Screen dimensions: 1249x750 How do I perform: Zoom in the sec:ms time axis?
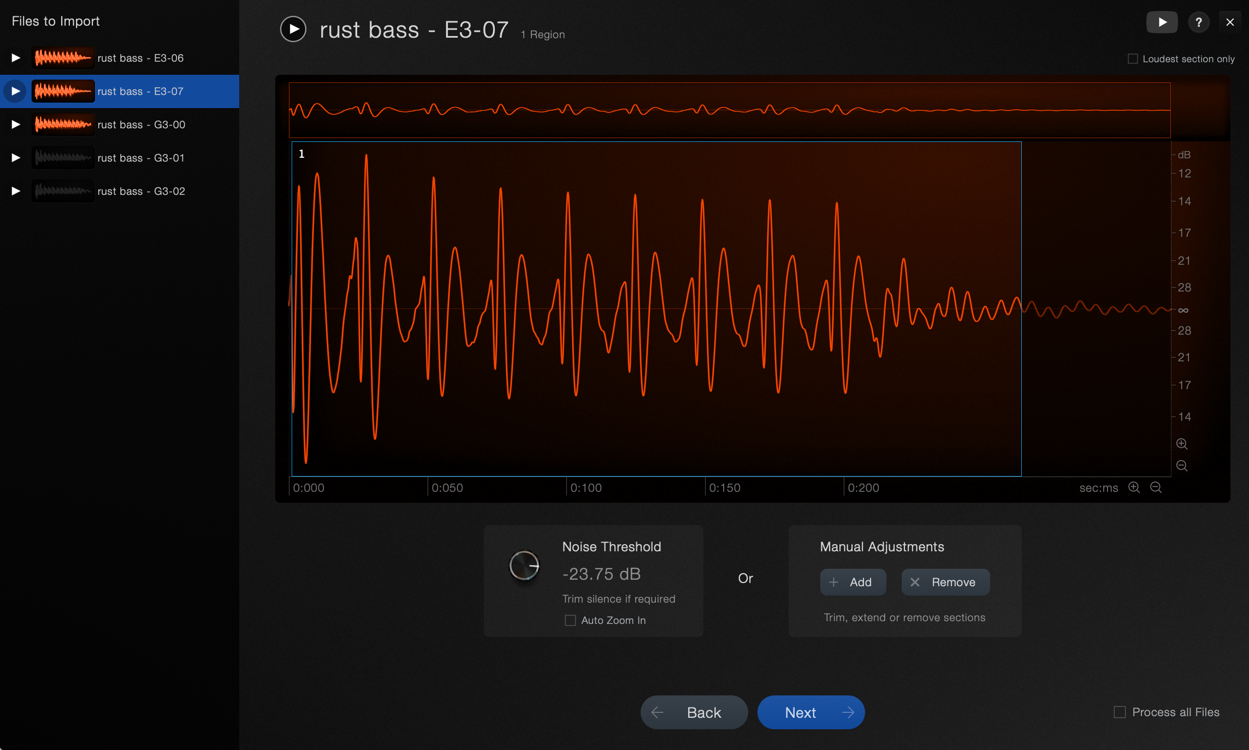pos(1134,487)
